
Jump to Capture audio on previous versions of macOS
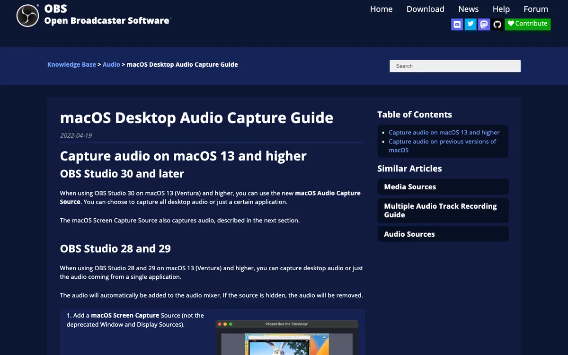(x=442, y=146)
